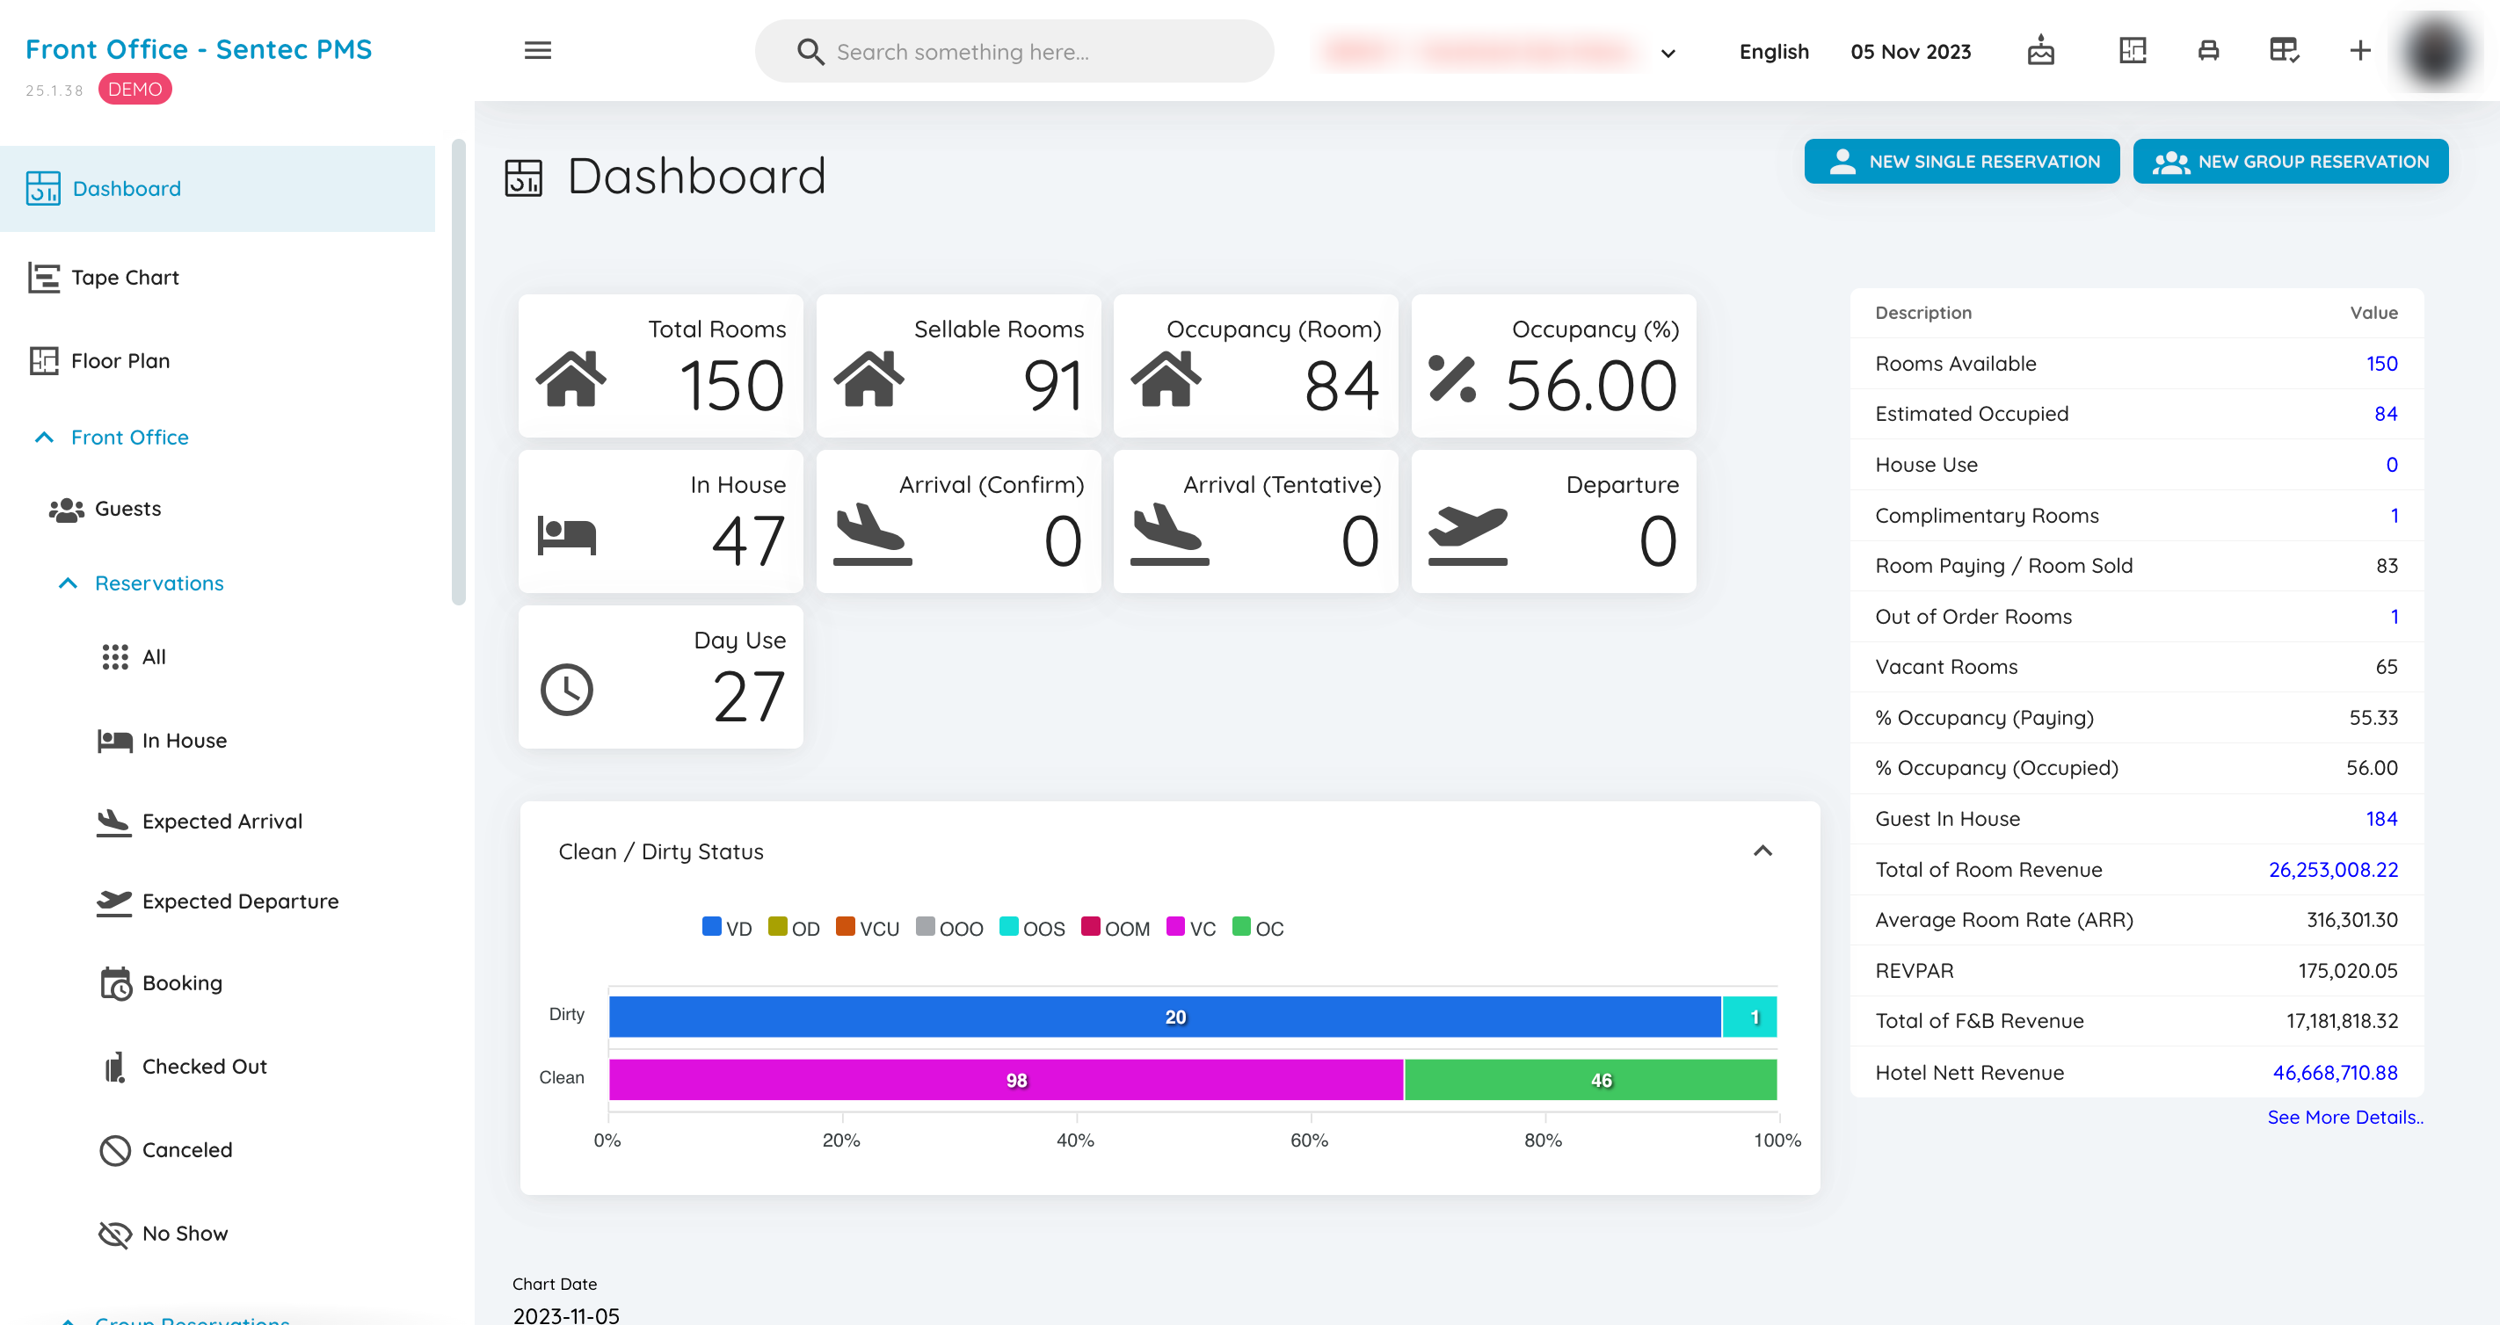Click the In House bed icon in sidebar

pyautogui.click(x=114, y=741)
